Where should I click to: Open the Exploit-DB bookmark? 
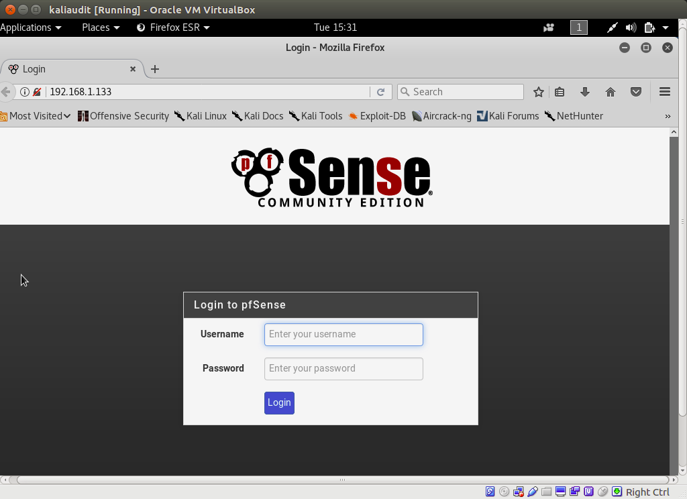(377, 116)
